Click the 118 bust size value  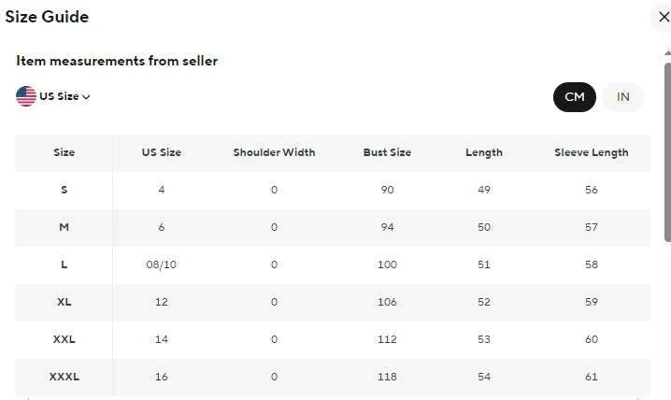tap(387, 377)
